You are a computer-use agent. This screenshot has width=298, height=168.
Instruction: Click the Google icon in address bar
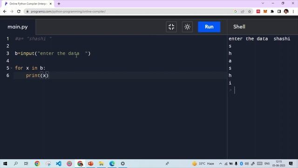236,11
